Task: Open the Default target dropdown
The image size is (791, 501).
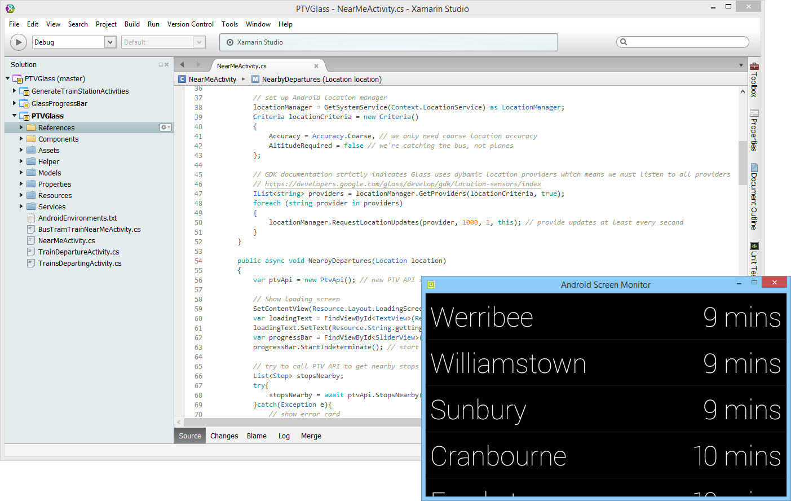Action: click(199, 42)
